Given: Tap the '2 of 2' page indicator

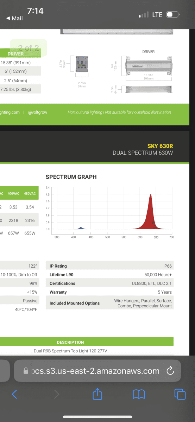Looking at the screenshot, I should pos(29,48).
